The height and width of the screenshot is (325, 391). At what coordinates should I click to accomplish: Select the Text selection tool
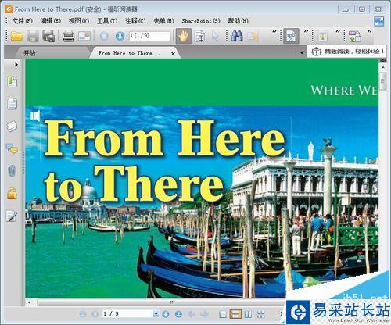[x=200, y=36]
